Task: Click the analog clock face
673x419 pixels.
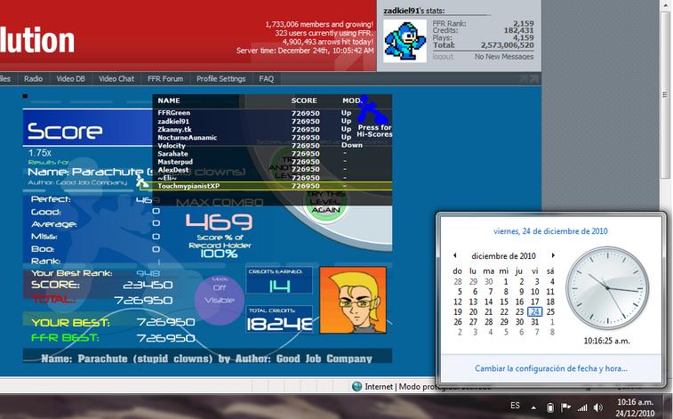Action: [x=607, y=288]
